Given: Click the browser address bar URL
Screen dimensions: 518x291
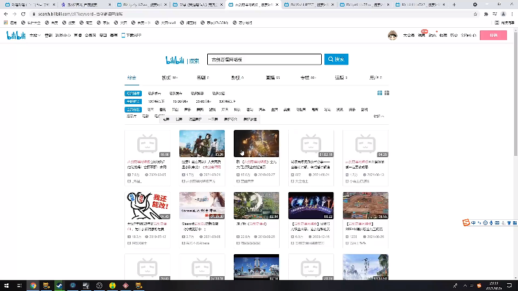Looking at the screenshot, I should tap(80, 14).
